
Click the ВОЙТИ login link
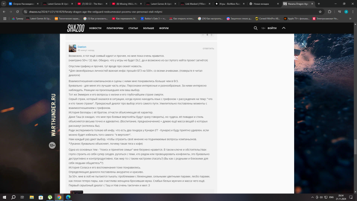pyautogui.click(x=272, y=28)
